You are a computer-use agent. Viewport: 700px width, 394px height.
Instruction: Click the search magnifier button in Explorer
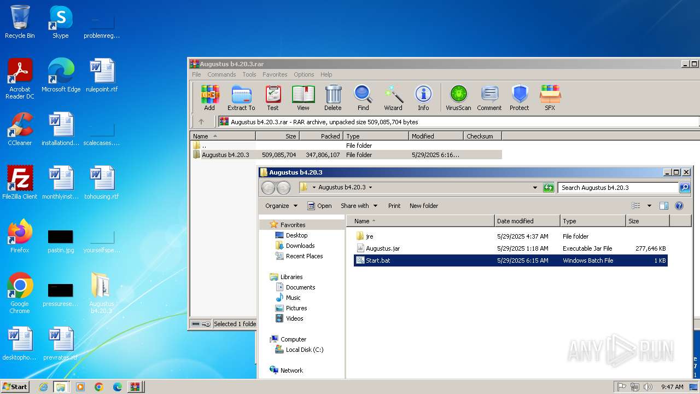(x=684, y=188)
